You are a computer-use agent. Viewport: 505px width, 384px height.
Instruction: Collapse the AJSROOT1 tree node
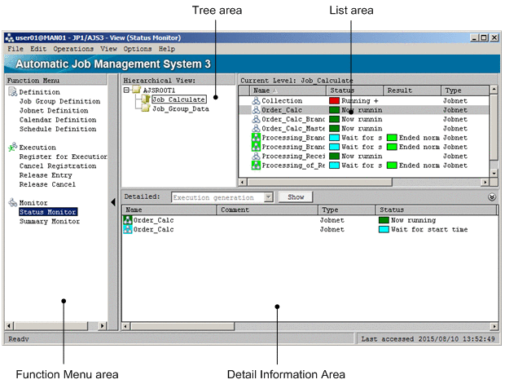click(127, 90)
